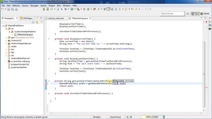The height and width of the screenshot is (119, 212).
Task: Open the Navigate menu
Action: [34, 6]
